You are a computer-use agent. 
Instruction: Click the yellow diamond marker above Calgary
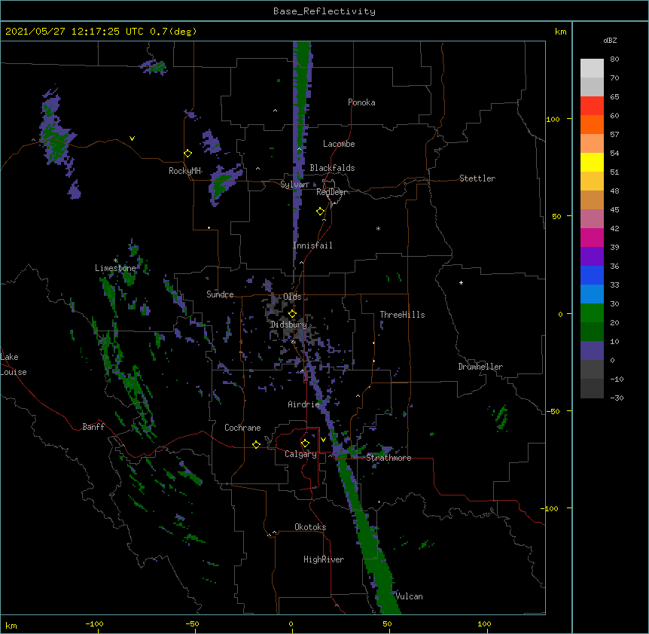tap(305, 443)
